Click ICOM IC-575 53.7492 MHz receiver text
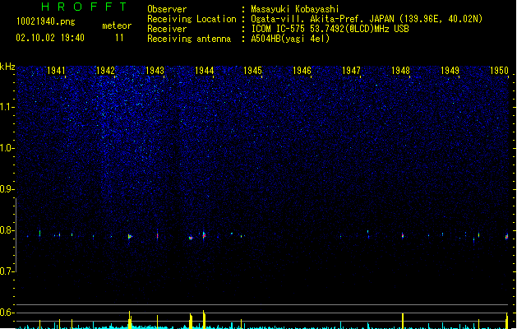This screenshot has width=517, height=329. click(x=330, y=29)
